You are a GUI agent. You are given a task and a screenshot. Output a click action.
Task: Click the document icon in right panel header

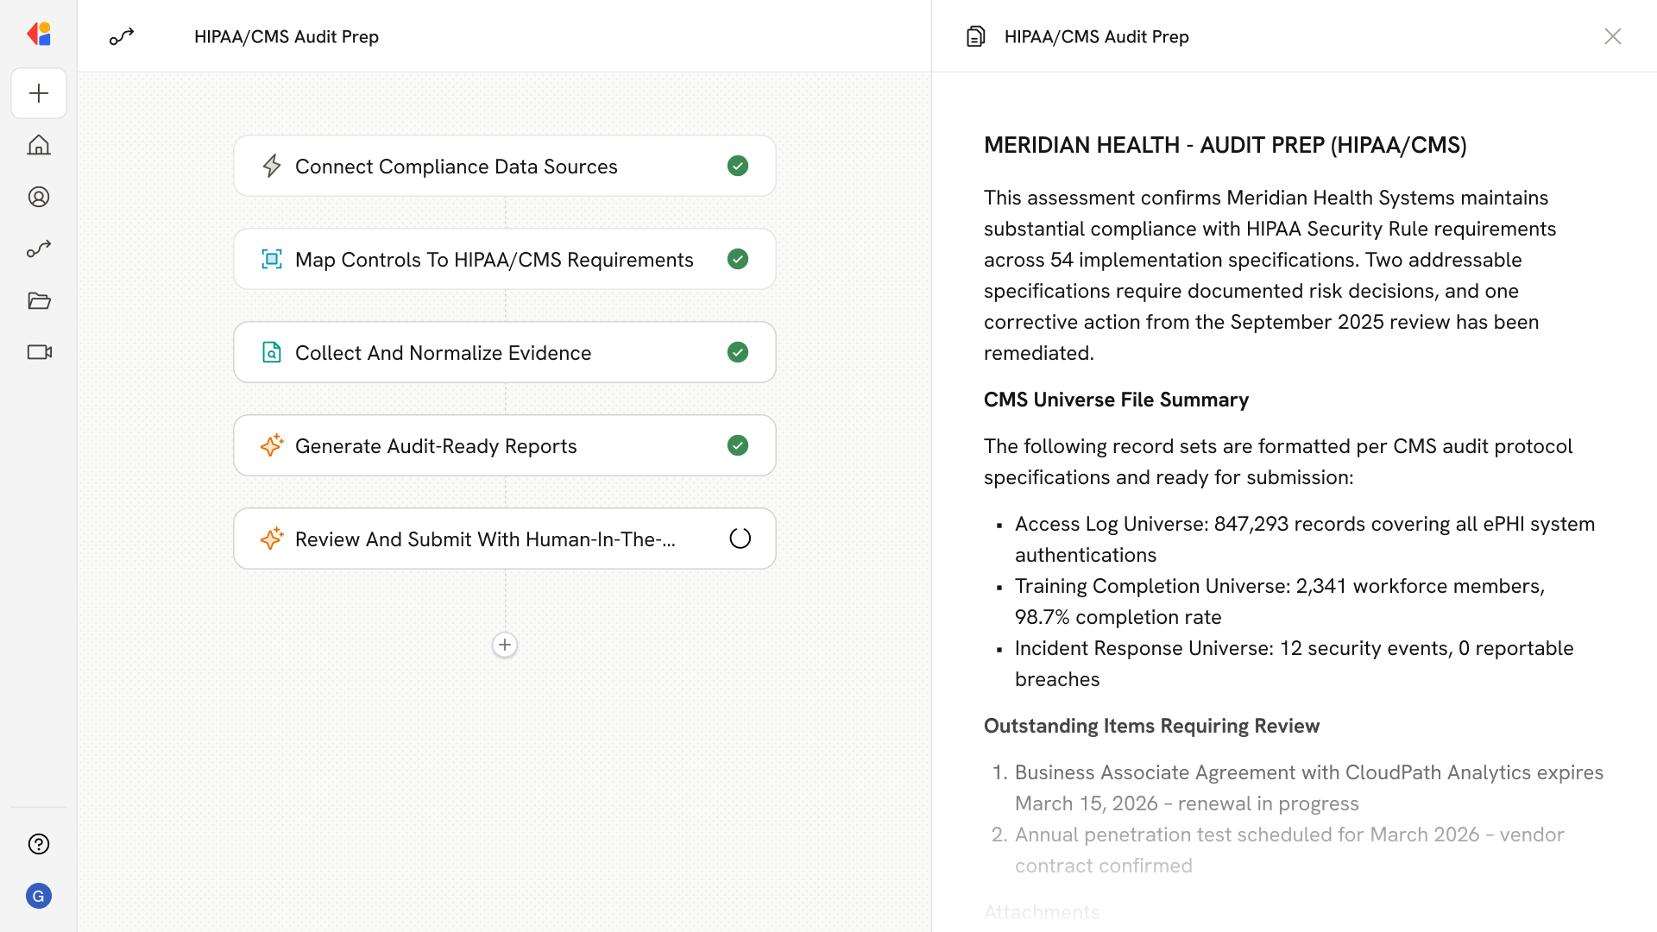pyautogui.click(x=975, y=36)
